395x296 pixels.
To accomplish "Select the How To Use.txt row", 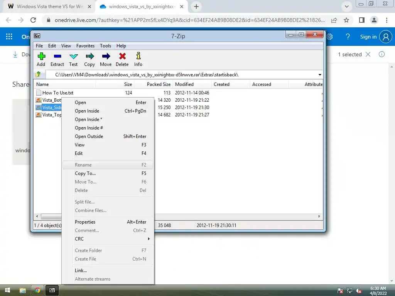I will [178, 92].
